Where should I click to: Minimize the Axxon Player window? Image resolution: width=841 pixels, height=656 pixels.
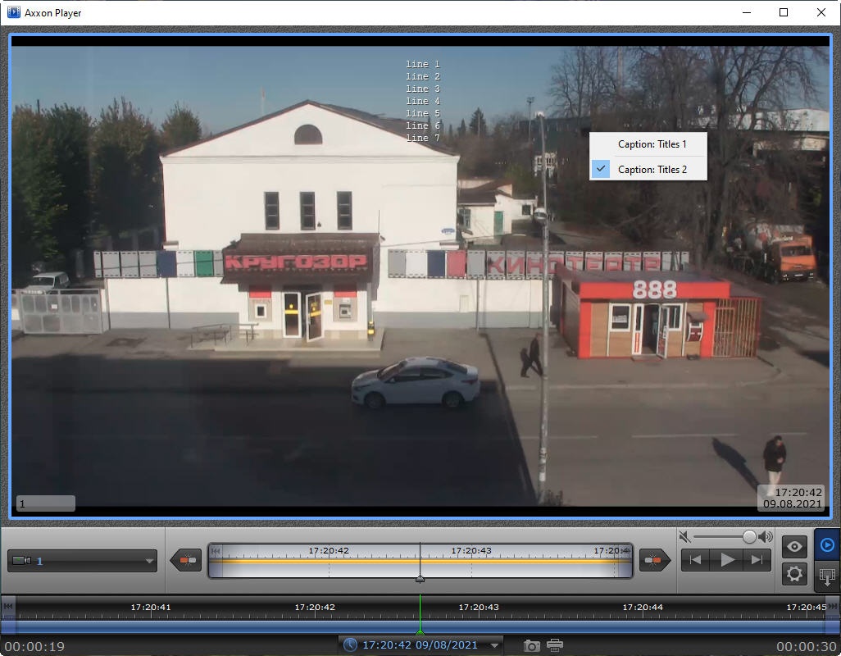pyautogui.click(x=746, y=12)
